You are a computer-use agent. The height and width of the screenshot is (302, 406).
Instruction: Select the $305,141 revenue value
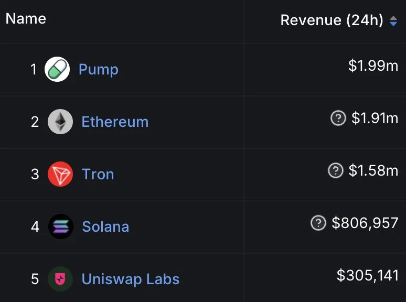pos(367,275)
